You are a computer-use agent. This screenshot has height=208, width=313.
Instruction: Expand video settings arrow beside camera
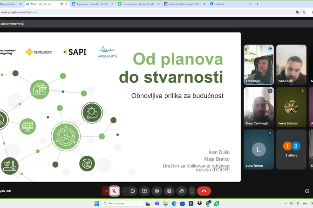coord(125,191)
